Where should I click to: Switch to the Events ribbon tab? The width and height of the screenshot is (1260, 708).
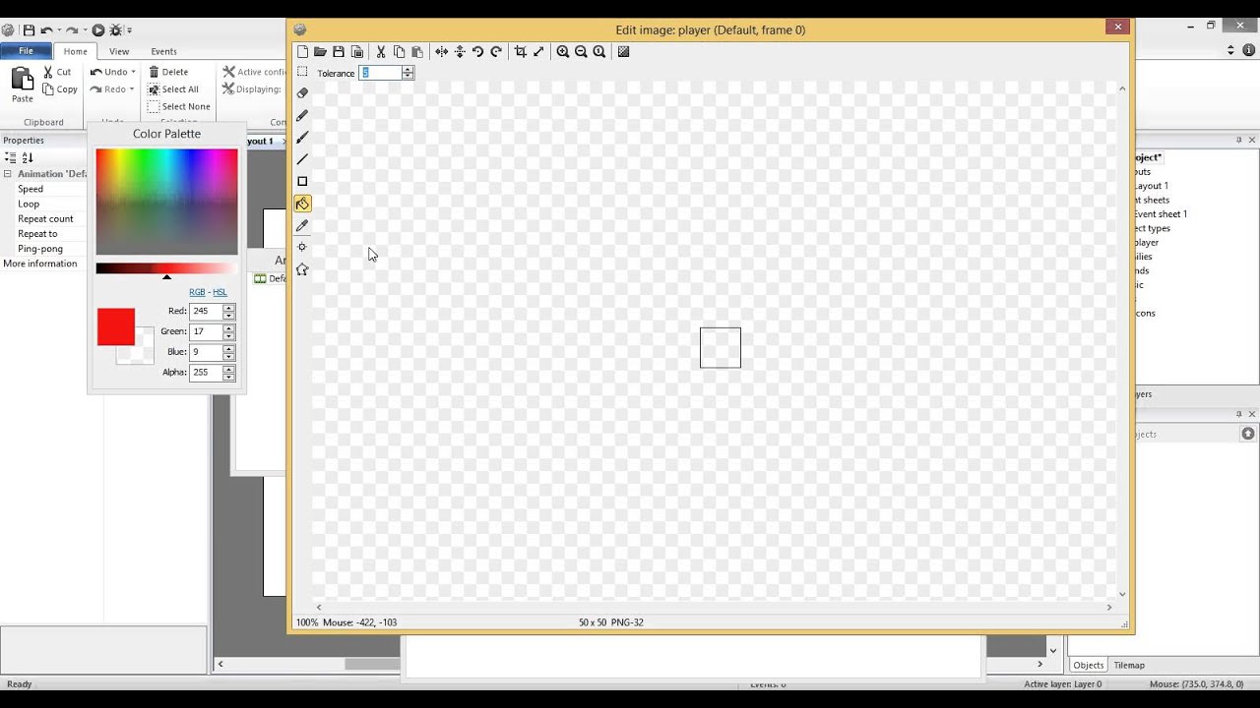click(x=163, y=51)
